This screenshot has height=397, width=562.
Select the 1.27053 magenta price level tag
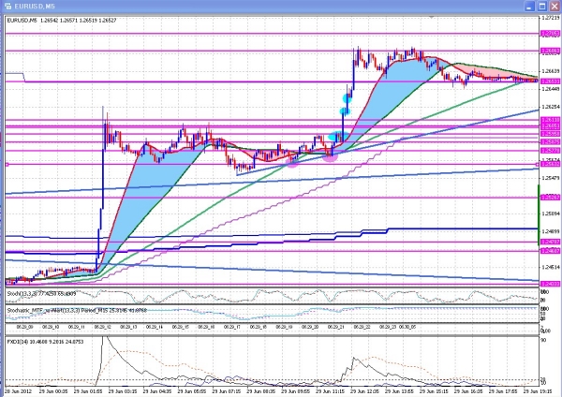coord(550,34)
